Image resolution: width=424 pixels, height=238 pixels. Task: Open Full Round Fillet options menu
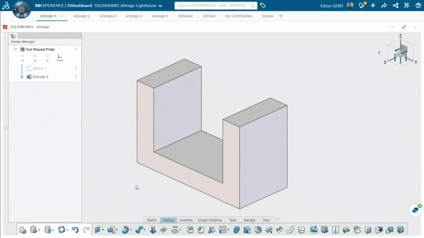pos(76,50)
